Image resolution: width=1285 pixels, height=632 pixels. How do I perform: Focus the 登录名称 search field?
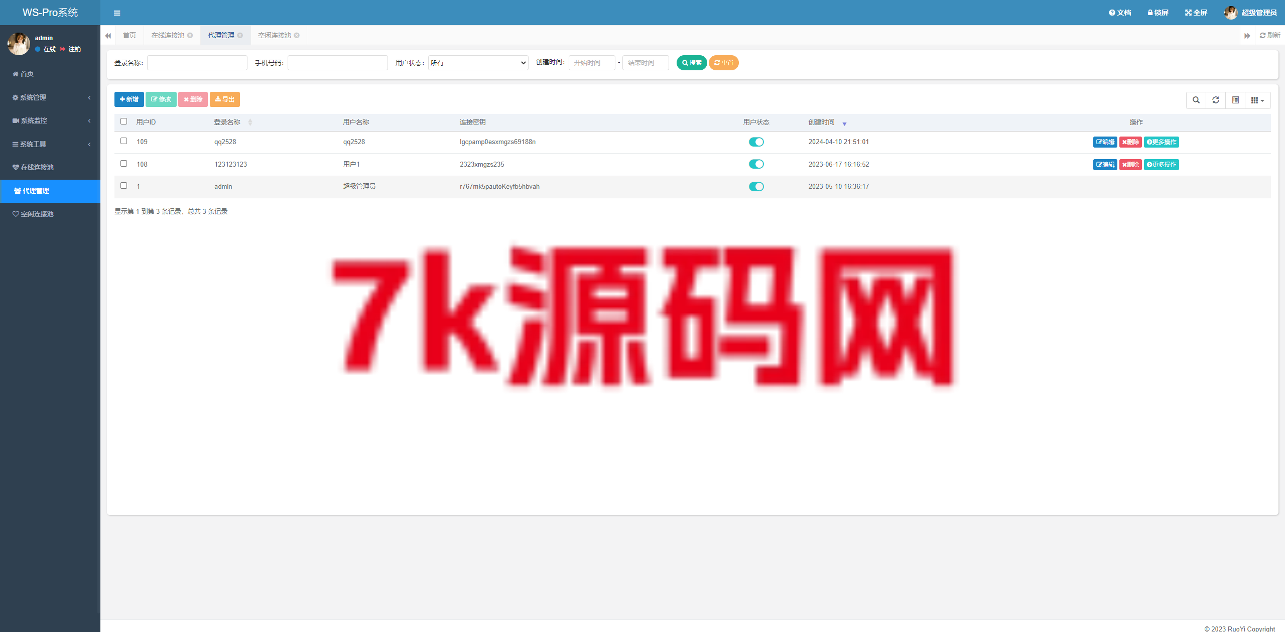point(197,63)
